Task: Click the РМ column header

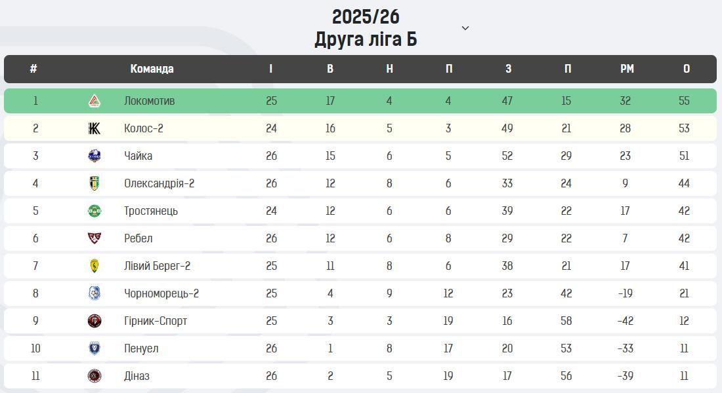Action: (627, 69)
